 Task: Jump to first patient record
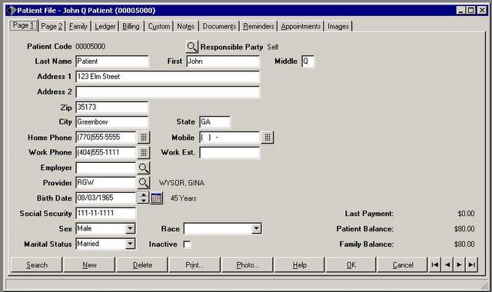pyautogui.click(x=435, y=264)
